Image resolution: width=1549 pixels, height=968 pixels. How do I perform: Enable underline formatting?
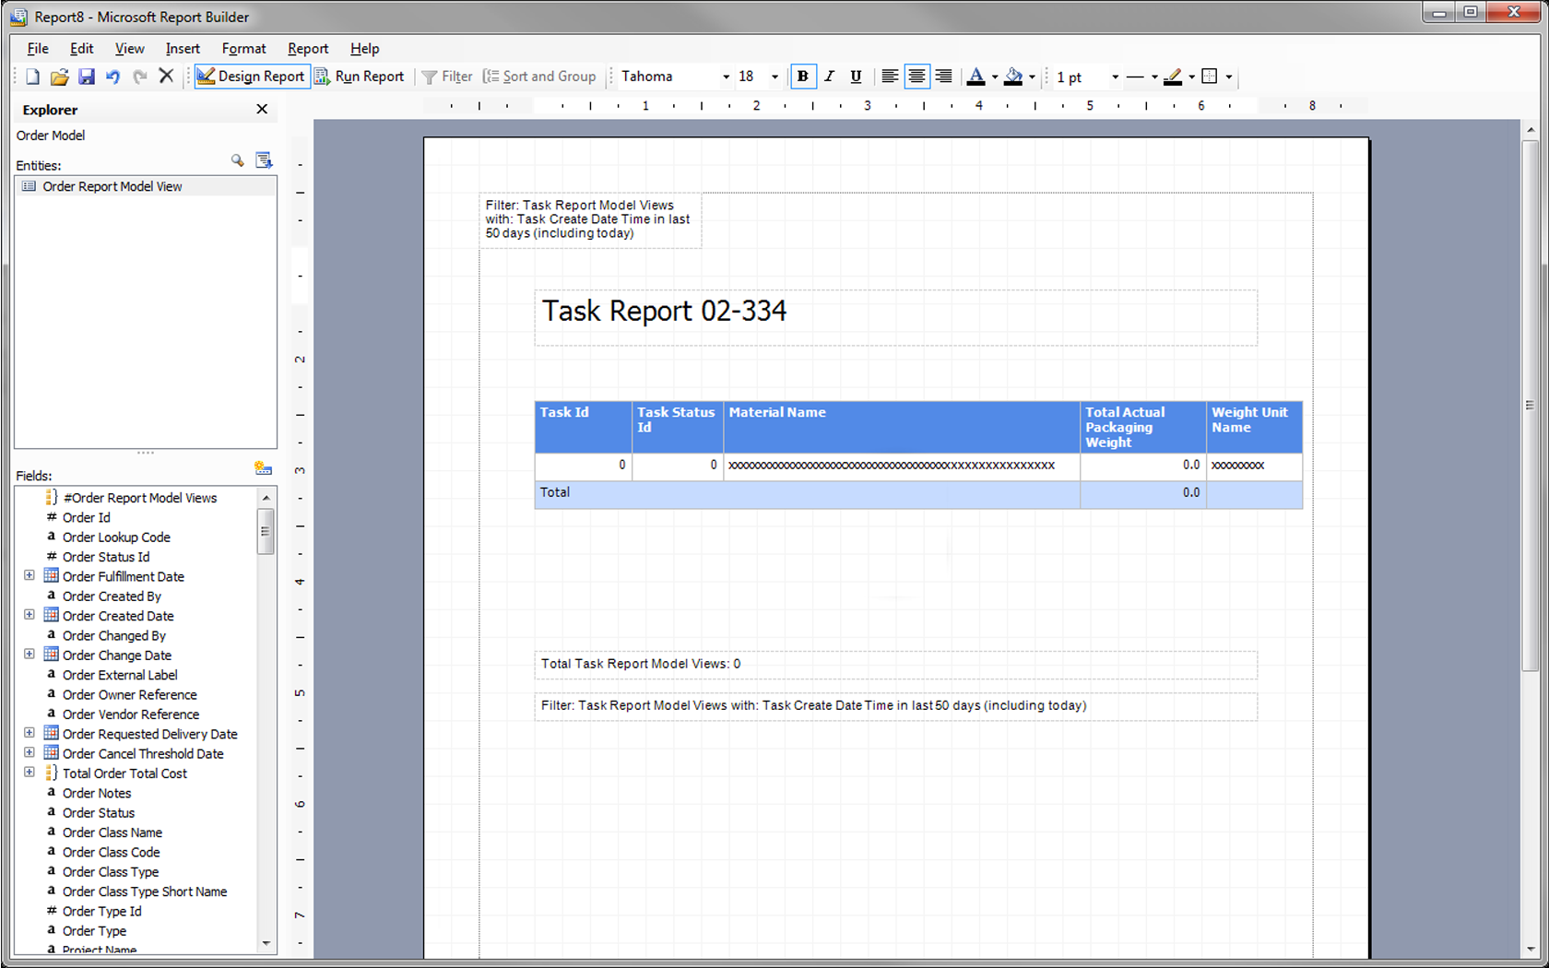(x=856, y=77)
